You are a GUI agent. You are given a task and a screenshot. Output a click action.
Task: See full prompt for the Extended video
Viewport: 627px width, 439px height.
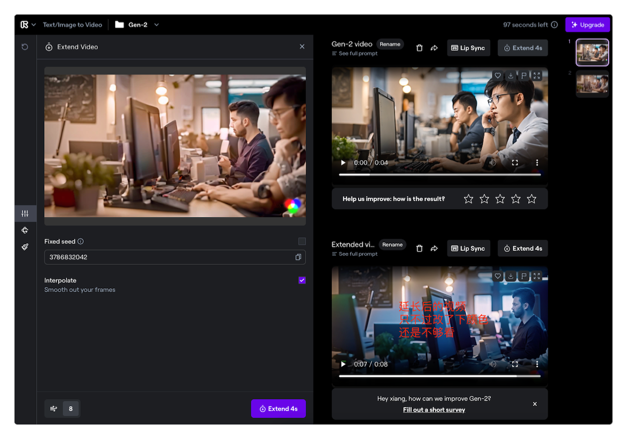pyautogui.click(x=355, y=254)
